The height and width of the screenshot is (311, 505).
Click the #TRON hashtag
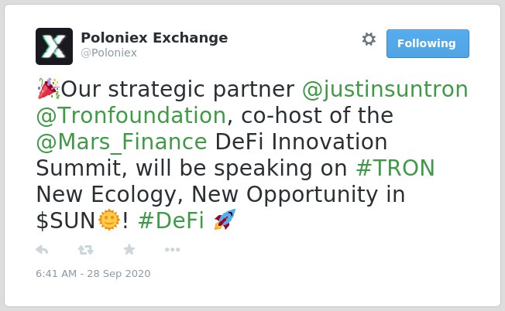click(x=396, y=168)
